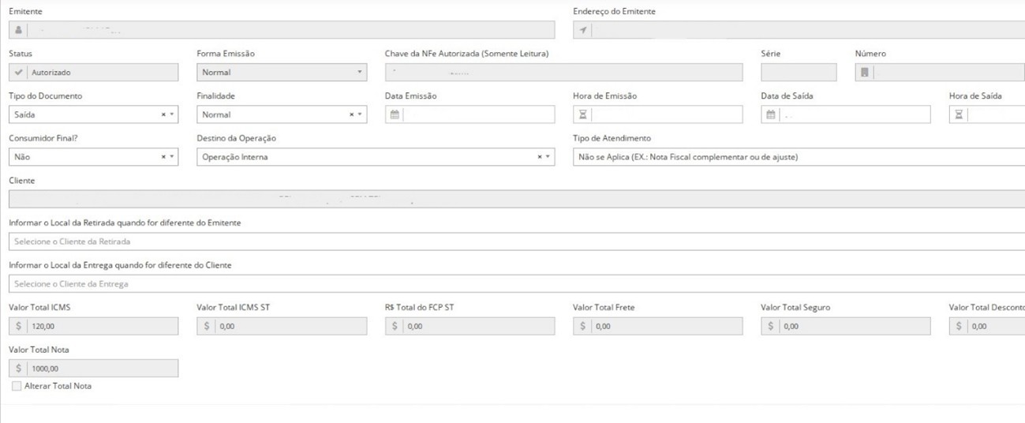1025x423 pixels.
Task: Click the Valor Total ICMS value 120,00
Action: pos(43,326)
